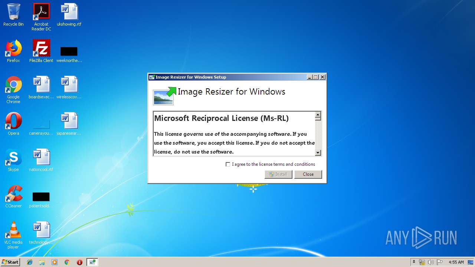The width and height of the screenshot is (475, 267).
Task: Select the wirelesscov... document icon
Action: [69, 88]
